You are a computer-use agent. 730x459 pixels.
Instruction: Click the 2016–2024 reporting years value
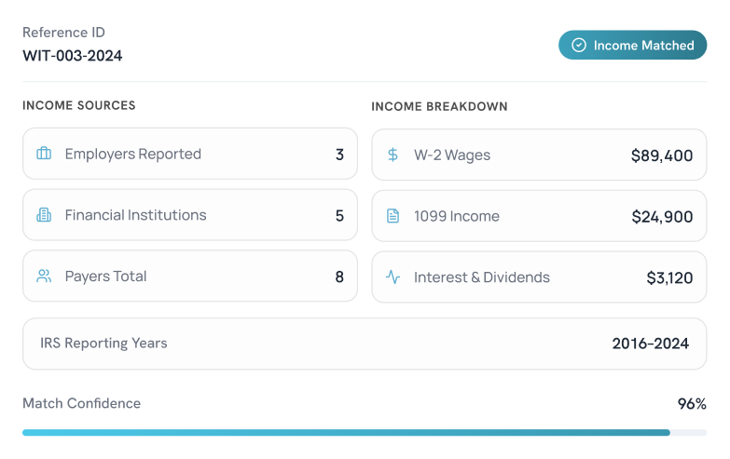[x=651, y=344]
